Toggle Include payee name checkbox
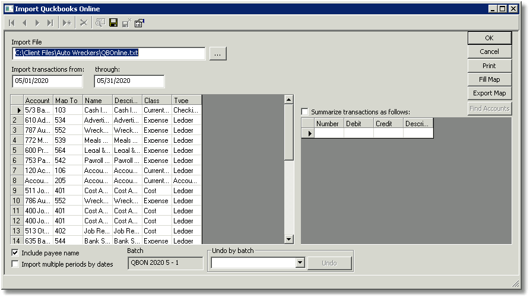This screenshot has width=530, height=298. (x=15, y=253)
